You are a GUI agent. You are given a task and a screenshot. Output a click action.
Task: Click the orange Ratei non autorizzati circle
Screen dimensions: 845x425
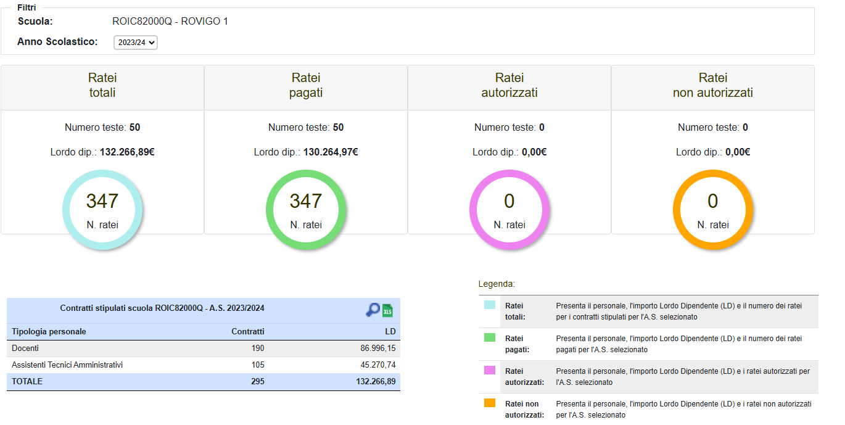coord(713,210)
